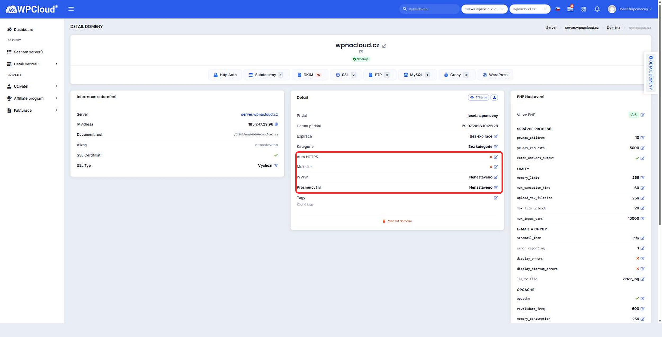662x337 pixels.
Task: Open the Http Auth tab
Action: click(225, 75)
